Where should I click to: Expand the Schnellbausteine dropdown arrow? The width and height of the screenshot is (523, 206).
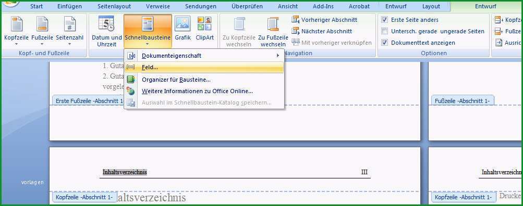point(148,44)
